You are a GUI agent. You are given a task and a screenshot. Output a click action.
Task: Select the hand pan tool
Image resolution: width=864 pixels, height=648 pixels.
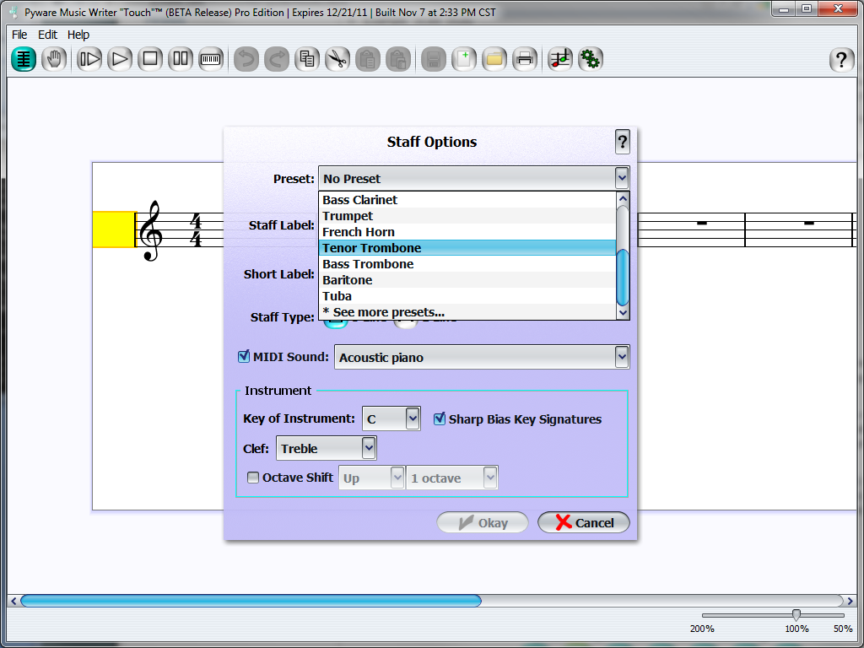(54, 59)
